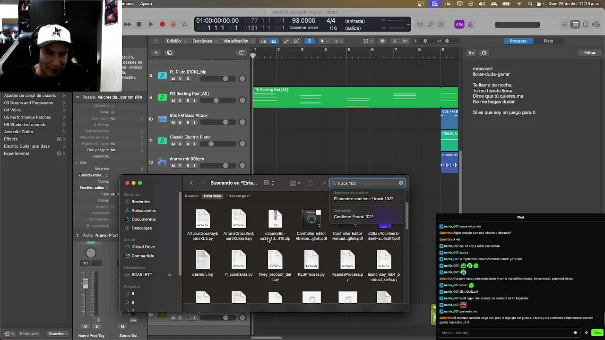Go back in the Finder window
605x340 pixels.
point(191,183)
